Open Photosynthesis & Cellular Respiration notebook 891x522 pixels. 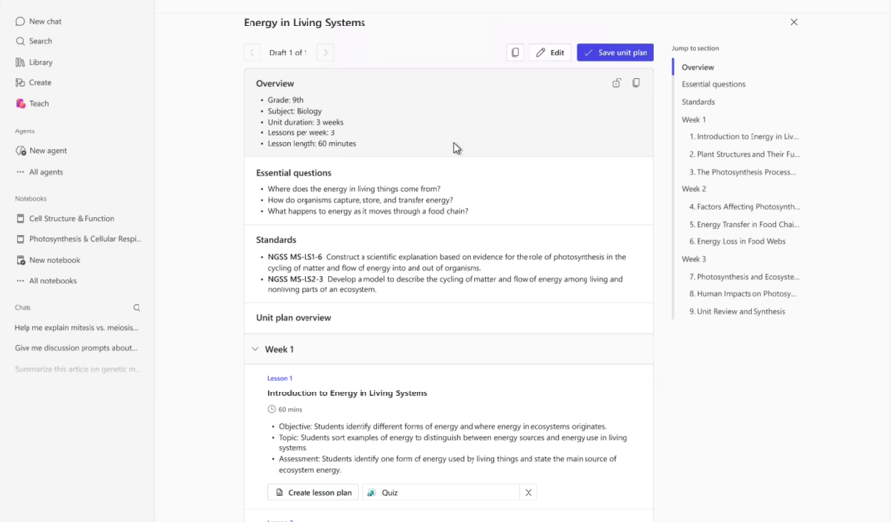pos(79,239)
